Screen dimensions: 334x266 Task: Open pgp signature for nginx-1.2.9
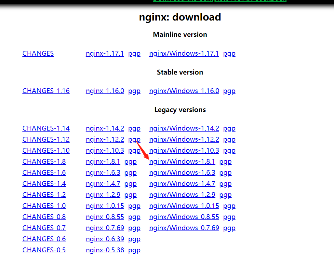tap(130, 195)
